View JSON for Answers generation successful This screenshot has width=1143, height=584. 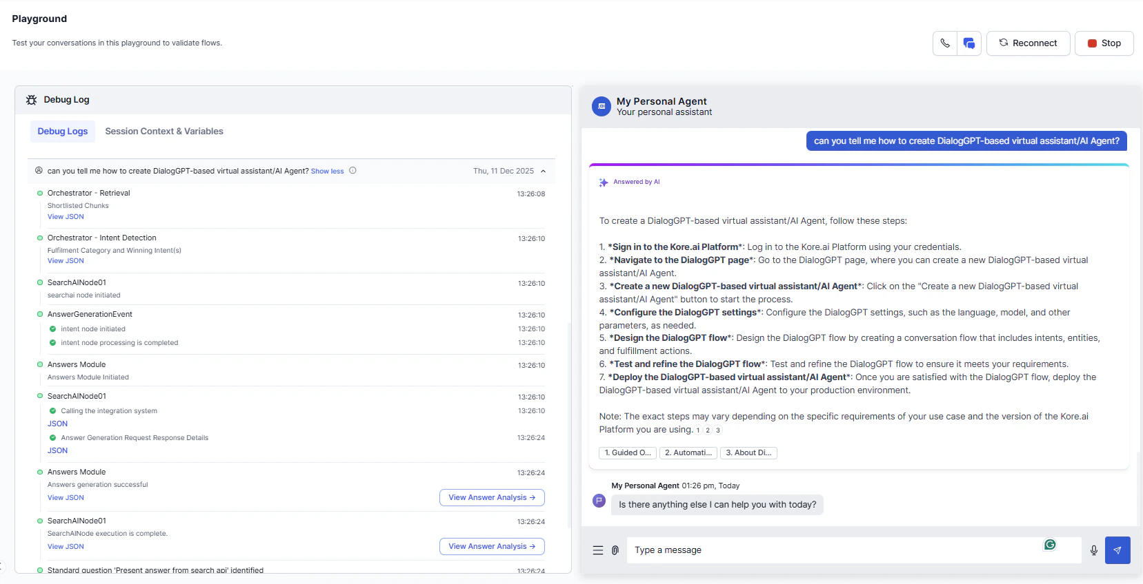pos(66,497)
